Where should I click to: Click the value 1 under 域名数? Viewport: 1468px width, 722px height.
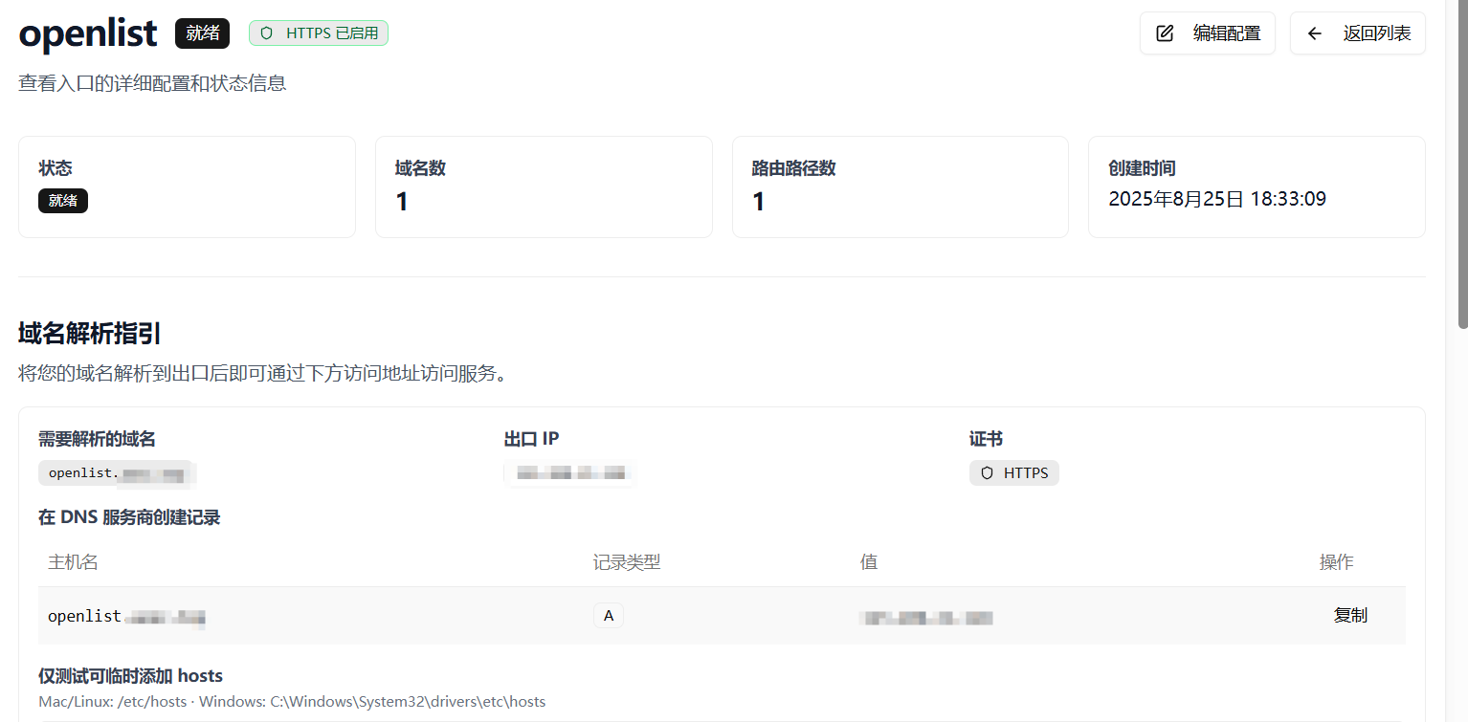coord(402,202)
